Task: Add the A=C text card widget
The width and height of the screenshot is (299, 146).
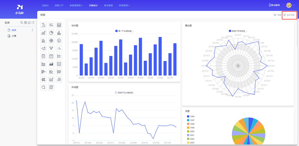Action: click(43, 56)
